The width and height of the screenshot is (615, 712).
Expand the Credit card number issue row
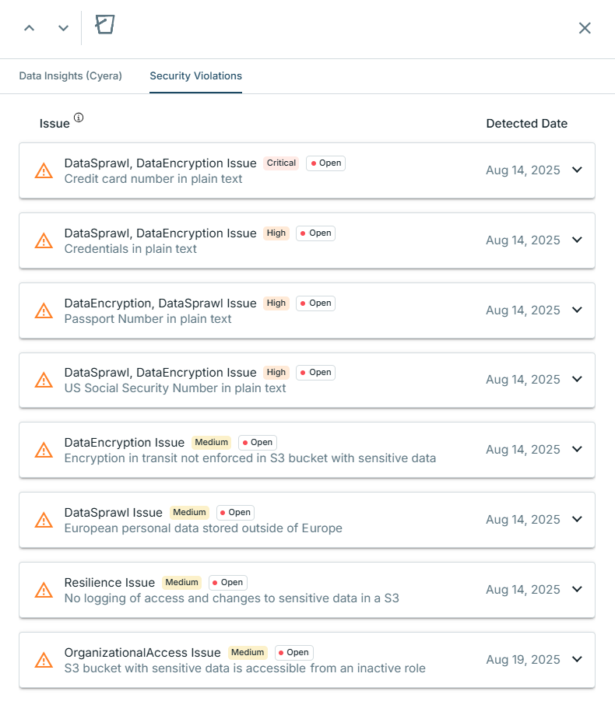point(577,170)
